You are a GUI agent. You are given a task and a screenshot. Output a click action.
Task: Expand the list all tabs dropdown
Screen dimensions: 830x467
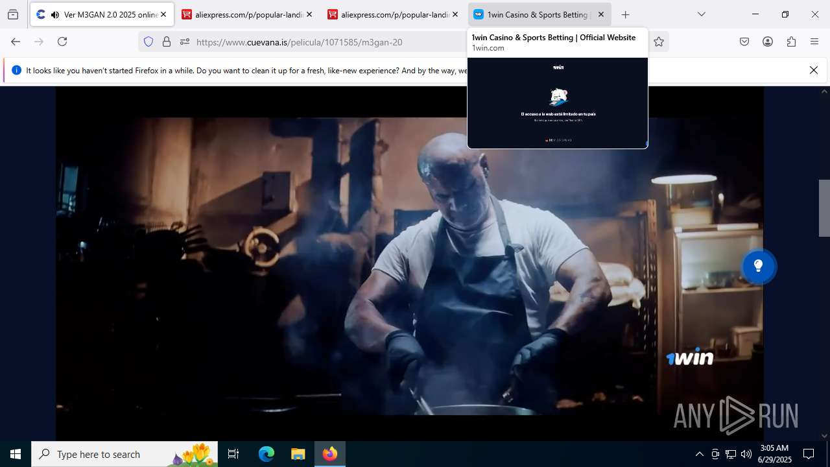(702, 14)
